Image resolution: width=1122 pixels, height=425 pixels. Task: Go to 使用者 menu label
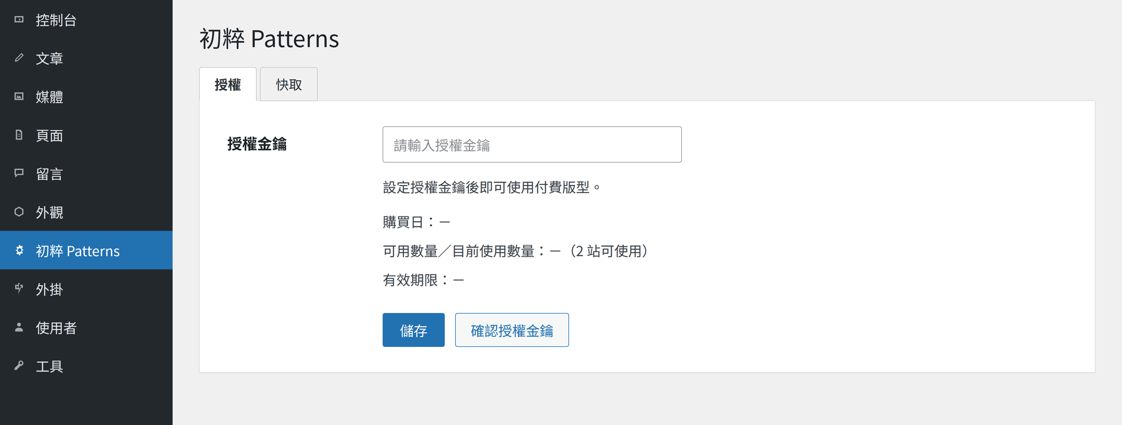click(x=56, y=328)
